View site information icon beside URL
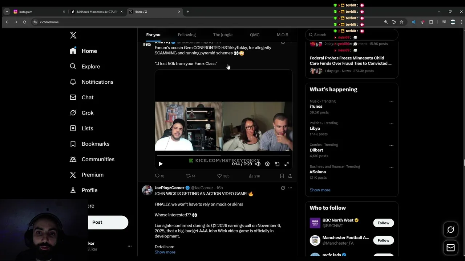The width and height of the screenshot is (465, 261). click(35, 22)
